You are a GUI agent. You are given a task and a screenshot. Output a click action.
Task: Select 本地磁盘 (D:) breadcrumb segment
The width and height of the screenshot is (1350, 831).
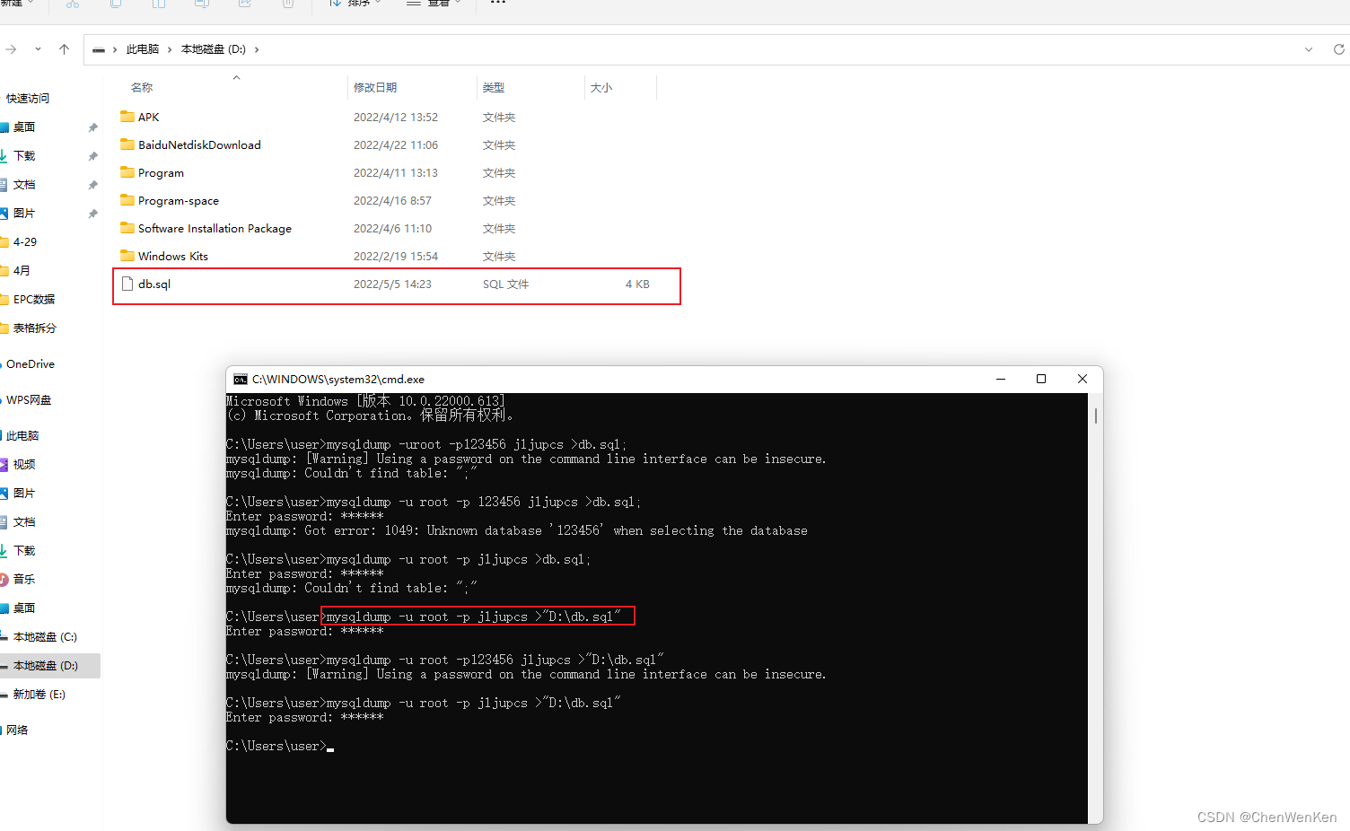point(214,49)
